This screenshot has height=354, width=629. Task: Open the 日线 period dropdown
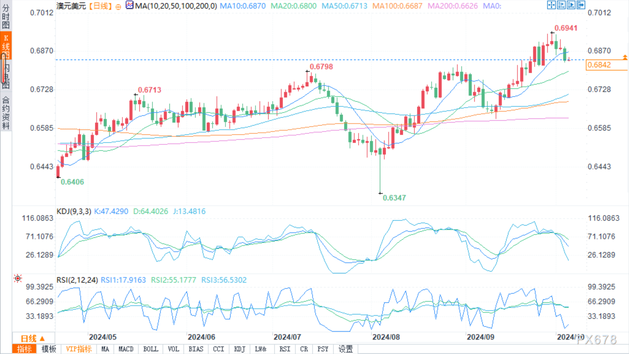click(33, 338)
